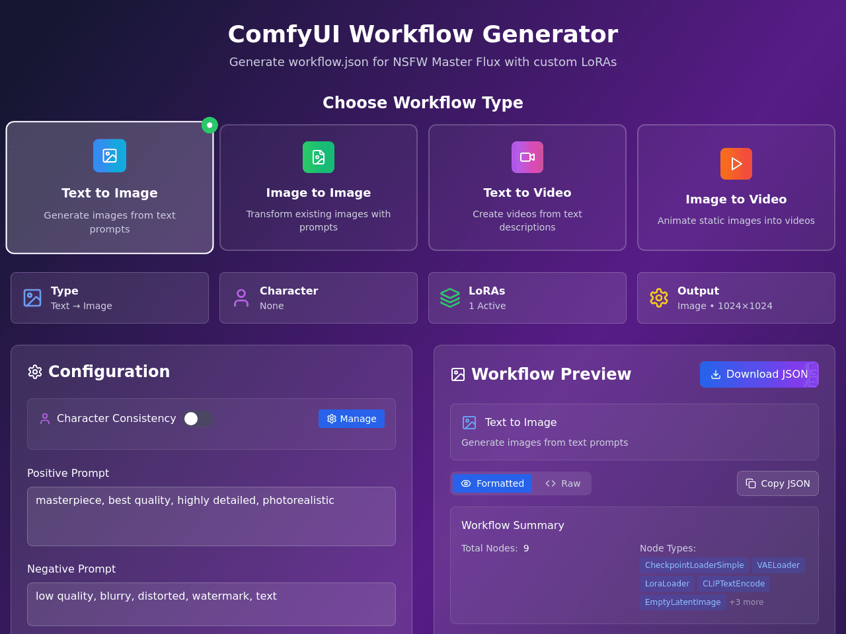Open the LoRAs 1 Active summary tile

pos(527,298)
